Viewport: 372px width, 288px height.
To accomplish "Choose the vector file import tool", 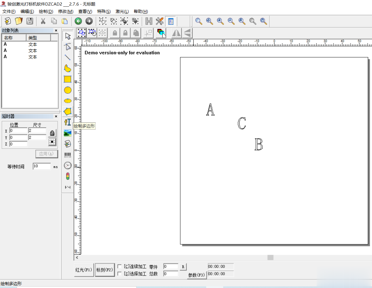I will point(68,144).
